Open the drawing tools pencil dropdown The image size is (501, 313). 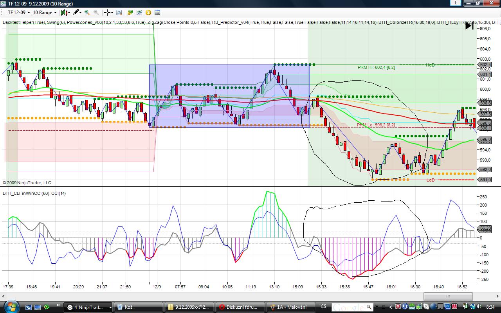pyautogui.click(x=77, y=13)
